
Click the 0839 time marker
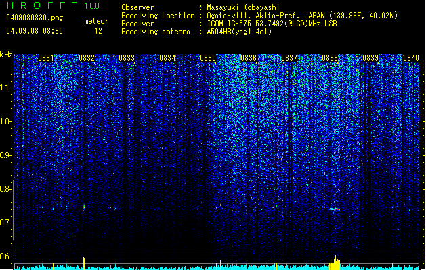(x=370, y=57)
